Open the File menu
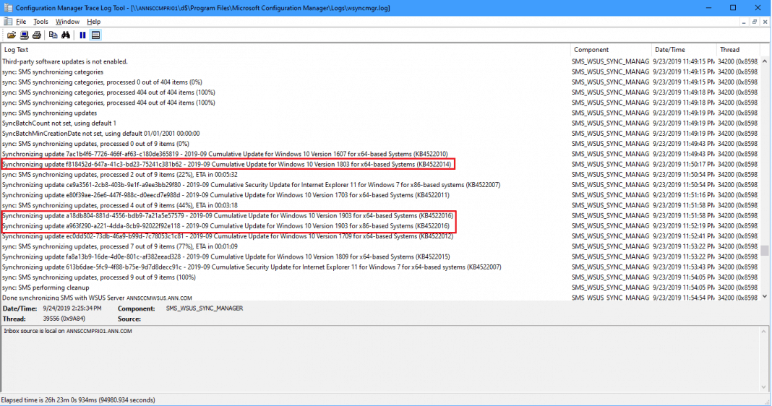The height and width of the screenshot is (406, 772). pyautogui.click(x=21, y=22)
